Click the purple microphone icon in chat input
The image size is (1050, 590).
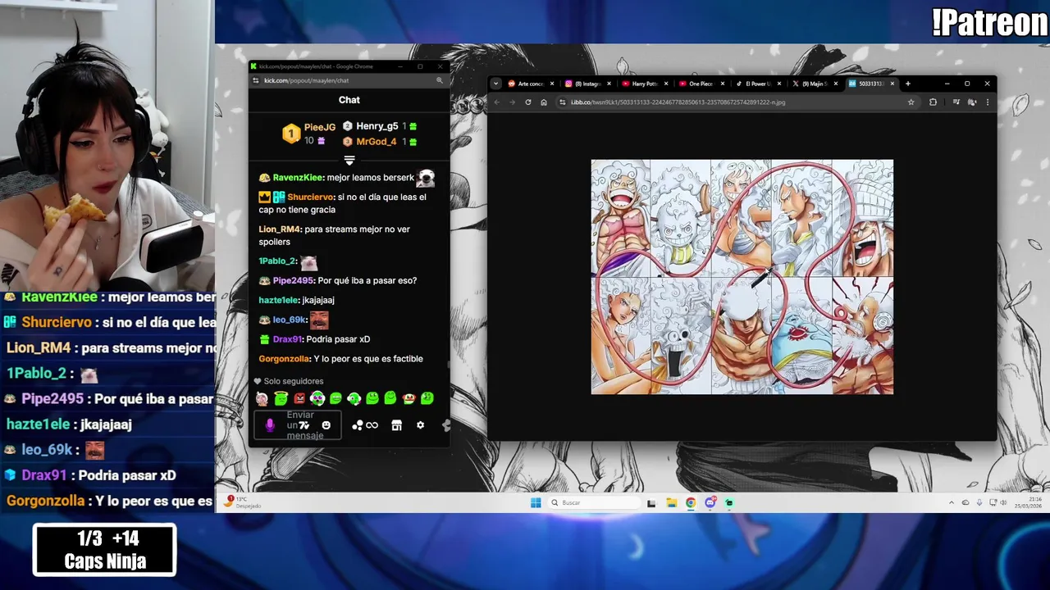click(x=270, y=425)
